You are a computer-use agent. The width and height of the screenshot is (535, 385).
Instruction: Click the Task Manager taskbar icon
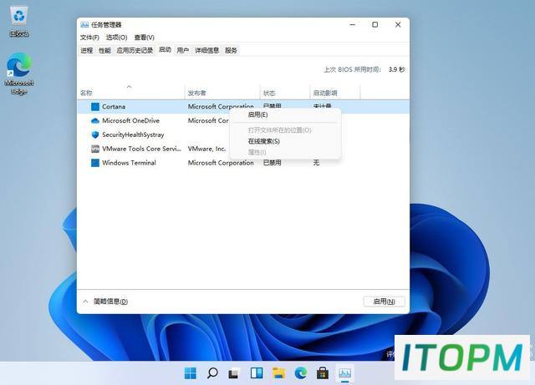point(345,373)
